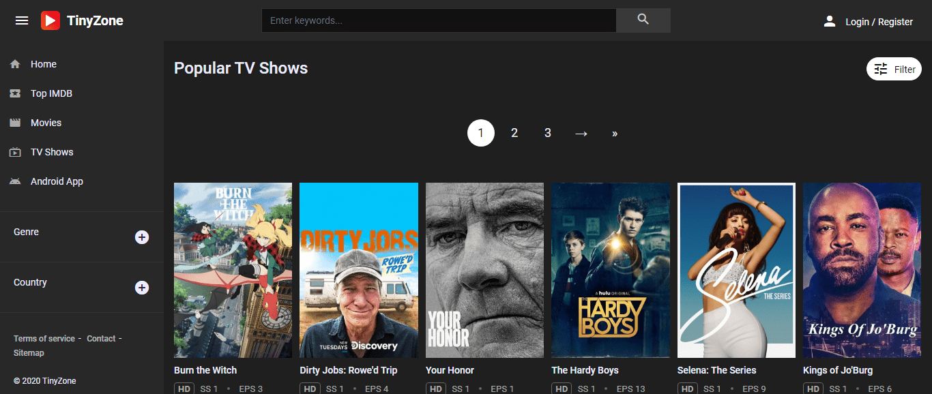Click Login / Register link
This screenshot has width=932, height=394.
pos(879,22)
